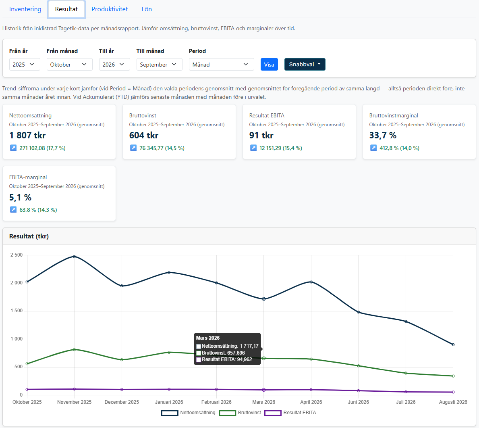The image size is (479, 428).
Task: Click the Bruttovinst value 604 tkr
Action: click(x=143, y=135)
